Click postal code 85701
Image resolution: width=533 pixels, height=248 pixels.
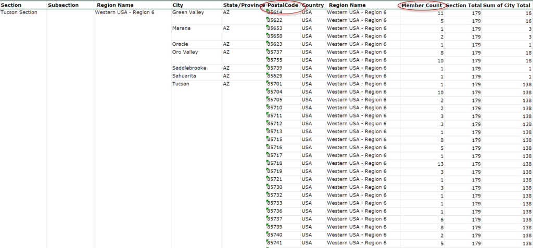point(275,84)
